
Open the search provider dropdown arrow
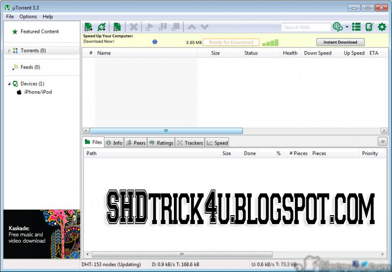coord(347,27)
